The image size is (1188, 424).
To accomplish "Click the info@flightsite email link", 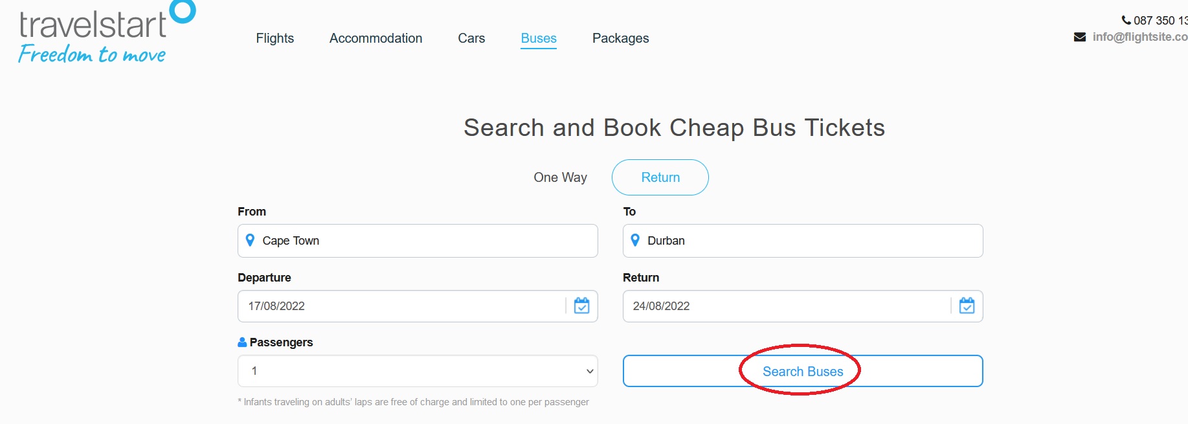I will (1139, 37).
